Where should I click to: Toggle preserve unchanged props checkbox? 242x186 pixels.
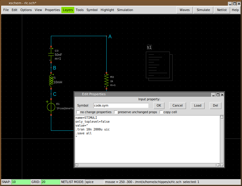116,112
